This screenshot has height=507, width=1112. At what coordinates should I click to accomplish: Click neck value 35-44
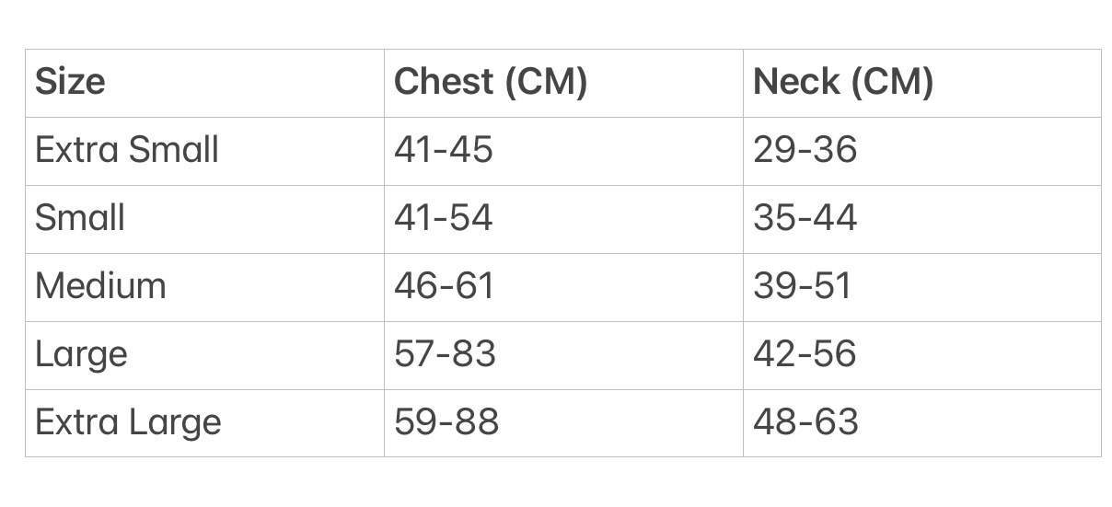point(805,217)
